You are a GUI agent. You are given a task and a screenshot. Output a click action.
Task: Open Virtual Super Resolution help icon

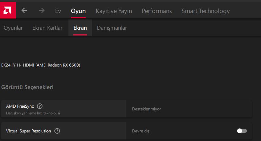(x=57, y=131)
